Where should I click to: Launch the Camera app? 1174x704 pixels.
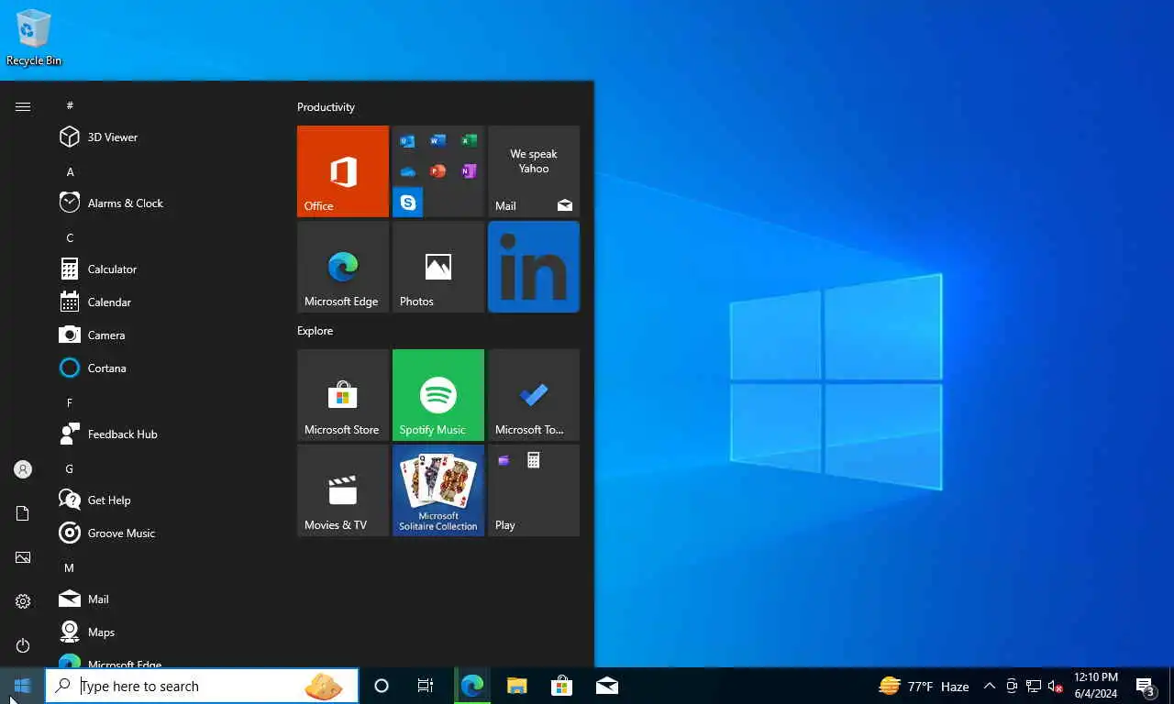point(165,335)
